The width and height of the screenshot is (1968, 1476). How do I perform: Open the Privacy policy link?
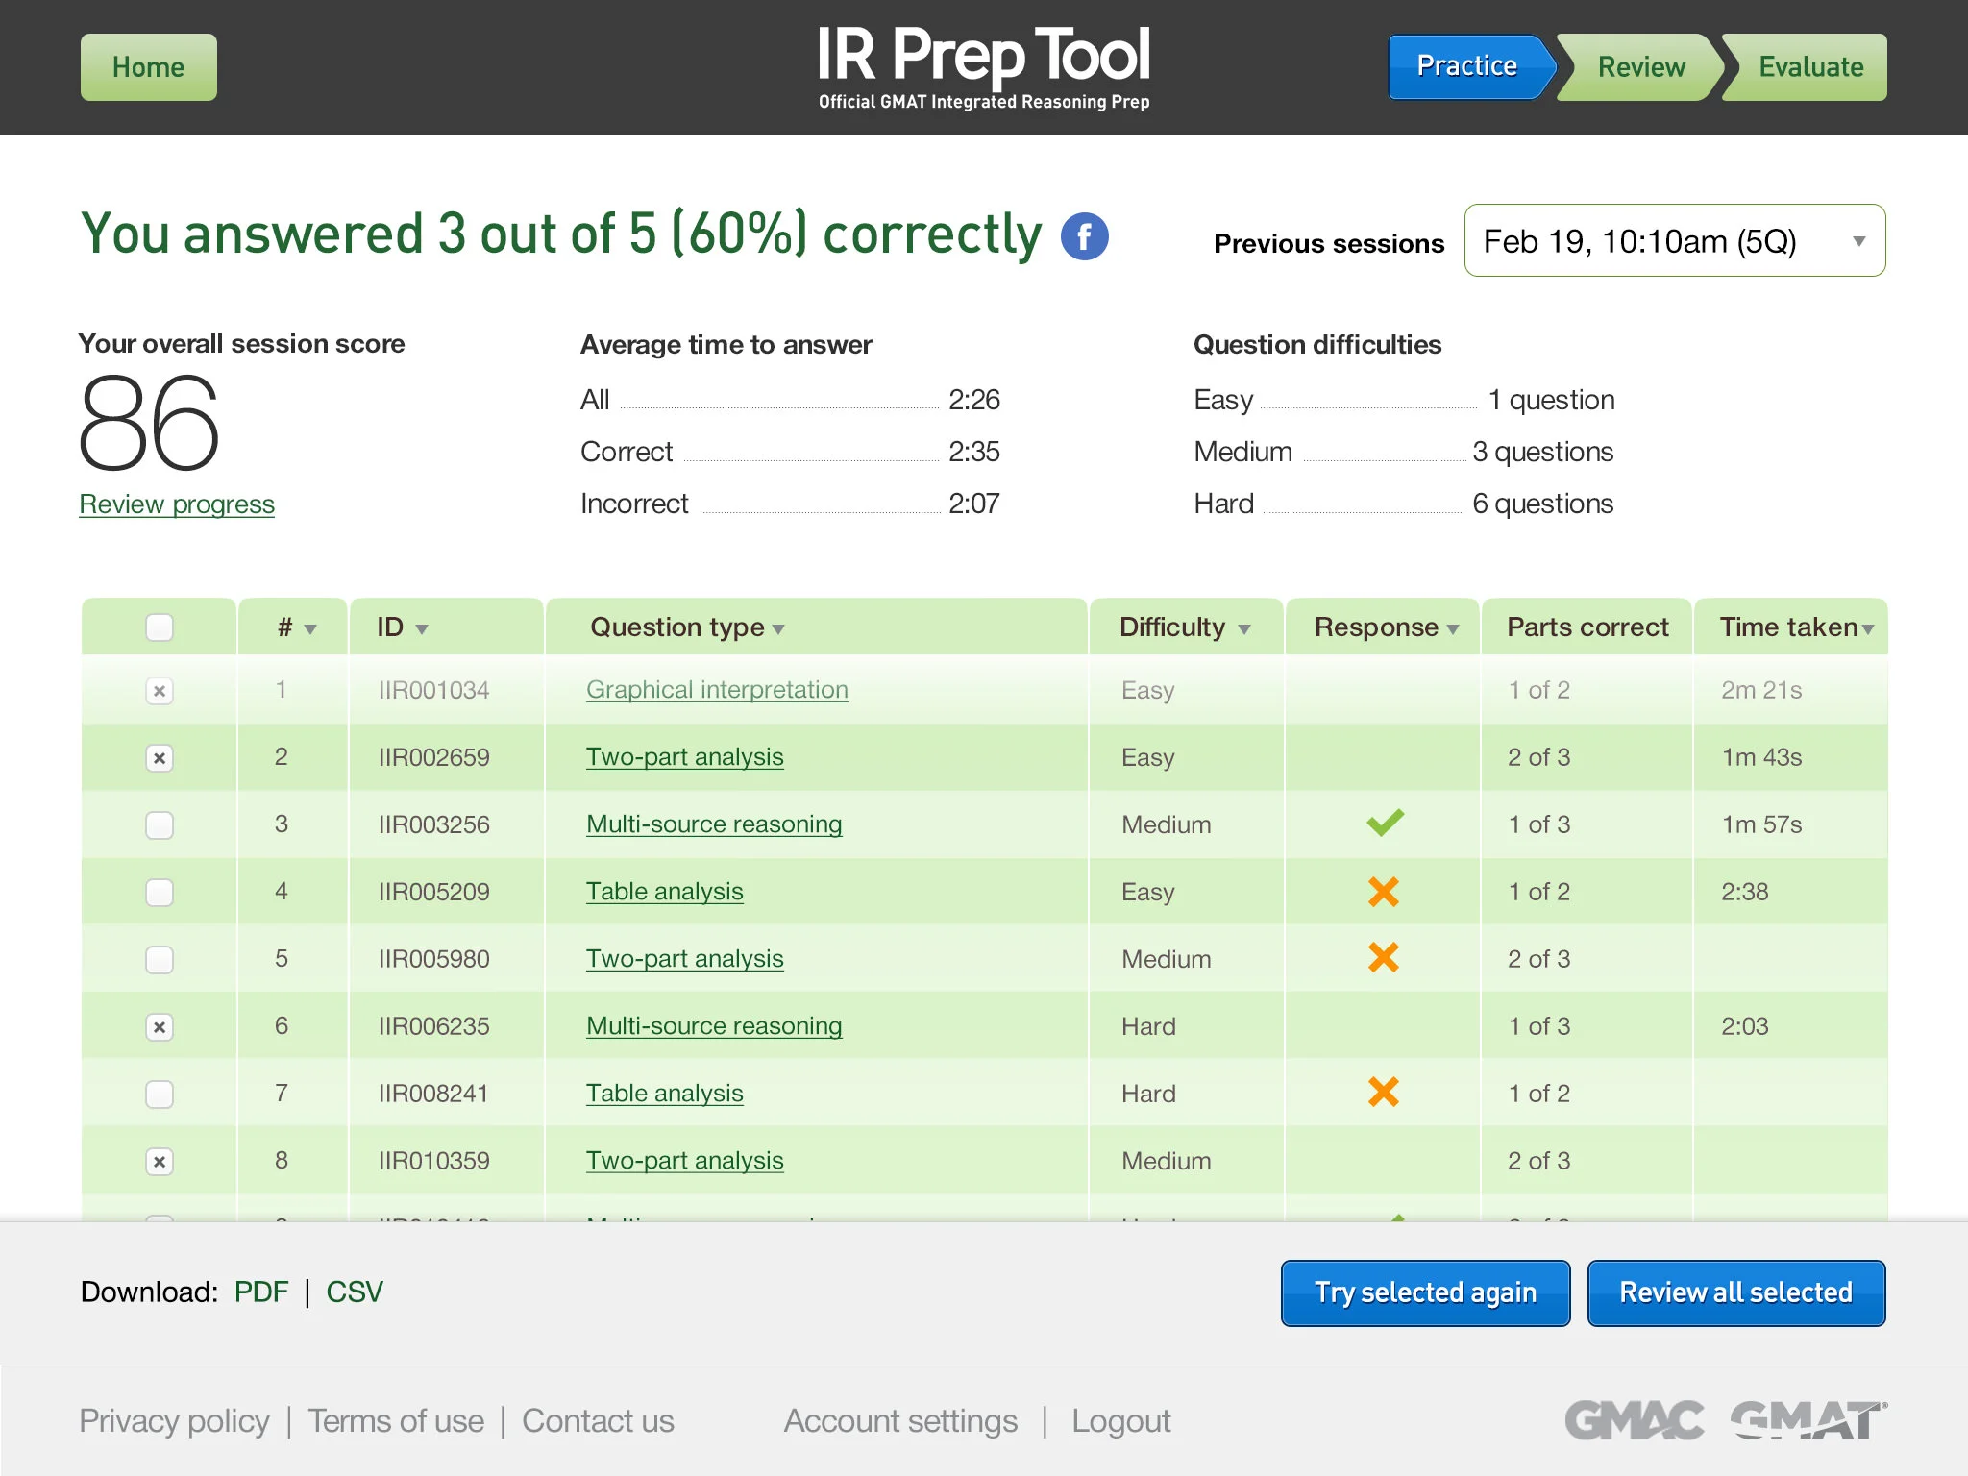tap(174, 1421)
